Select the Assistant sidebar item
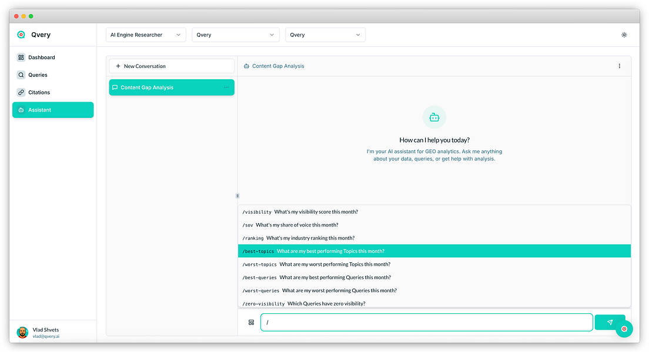This screenshot has width=649, height=352. tap(53, 110)
